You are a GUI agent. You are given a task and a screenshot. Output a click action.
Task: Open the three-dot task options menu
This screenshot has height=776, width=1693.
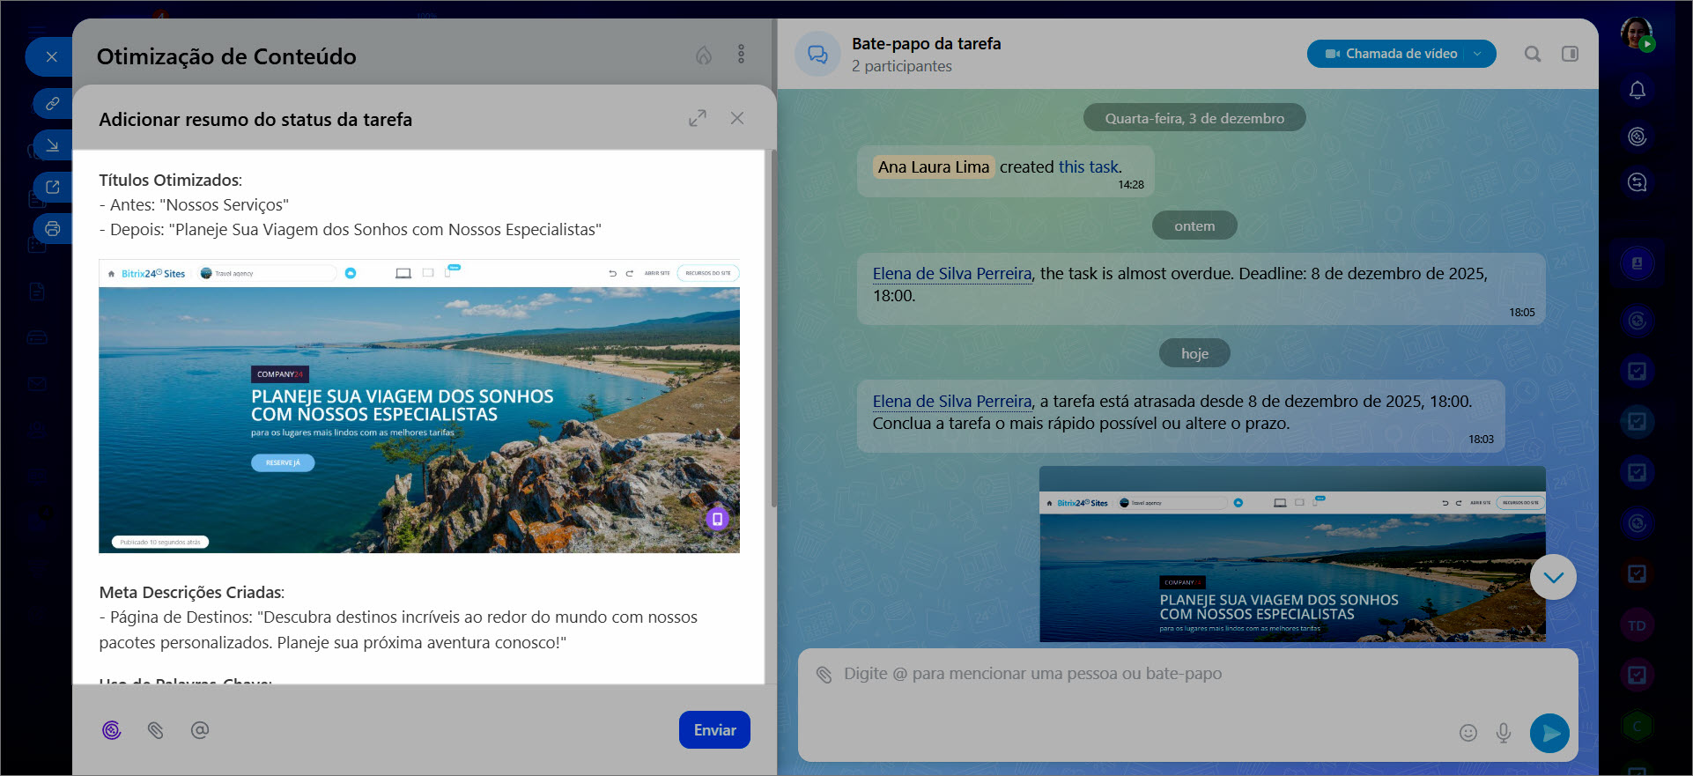pyautogui.click(x=741, y=55)
